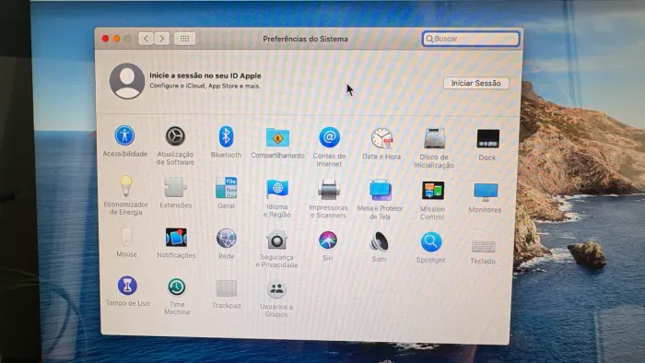645x363 pixels.
Task: Click the Apple ID user avatar
Action: 127,81
